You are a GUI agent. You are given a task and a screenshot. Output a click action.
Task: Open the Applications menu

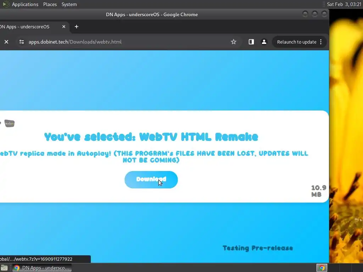click(25, 4)
